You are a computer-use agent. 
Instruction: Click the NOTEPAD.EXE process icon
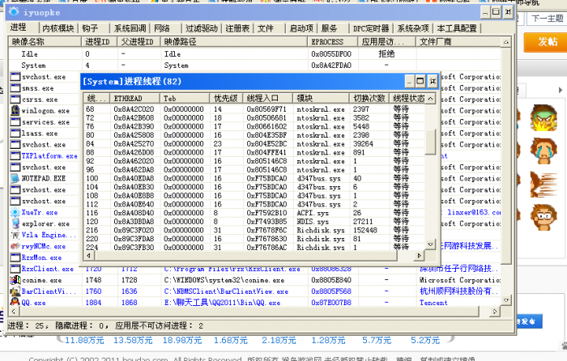15,178
